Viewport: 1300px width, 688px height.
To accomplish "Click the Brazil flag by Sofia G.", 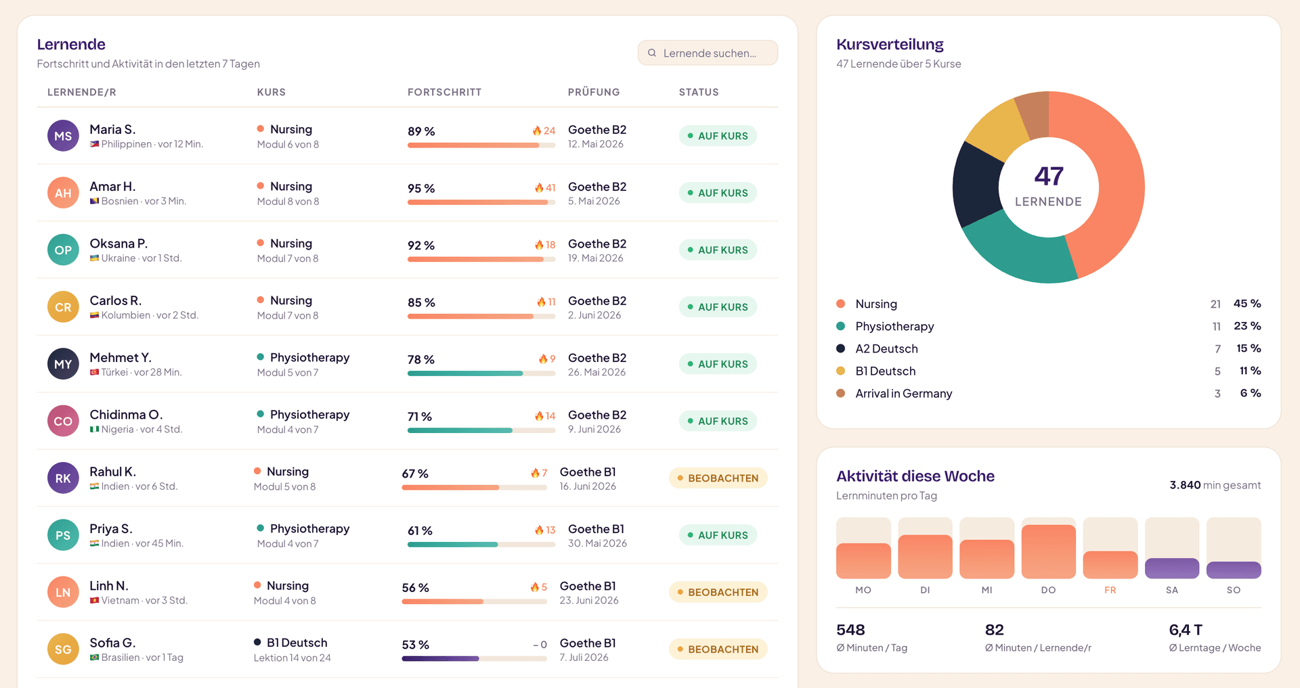I will pyautogui.click(x=94, y=657).
